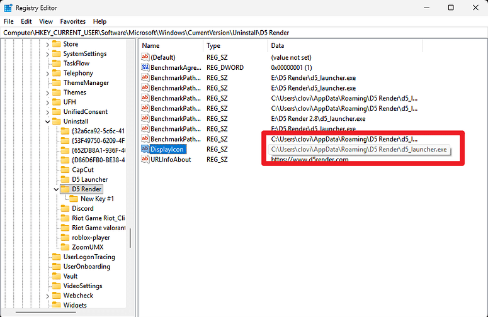Select the TaskFlow folder icon
Viewport: 488px width, 317px height.
(56, 63)
